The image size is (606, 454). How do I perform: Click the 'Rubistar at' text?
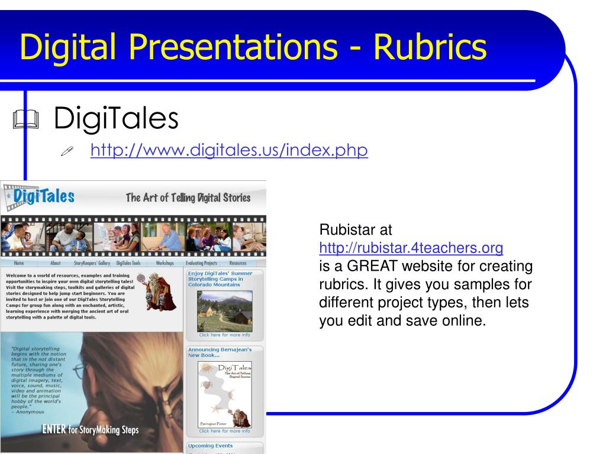coord(356,230)
